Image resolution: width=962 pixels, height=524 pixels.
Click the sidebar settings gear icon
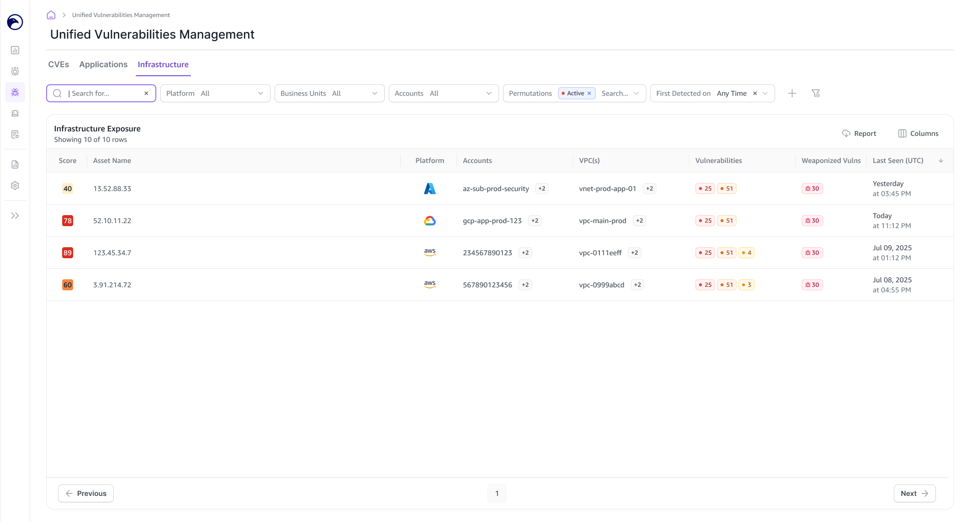pos(15,186)
